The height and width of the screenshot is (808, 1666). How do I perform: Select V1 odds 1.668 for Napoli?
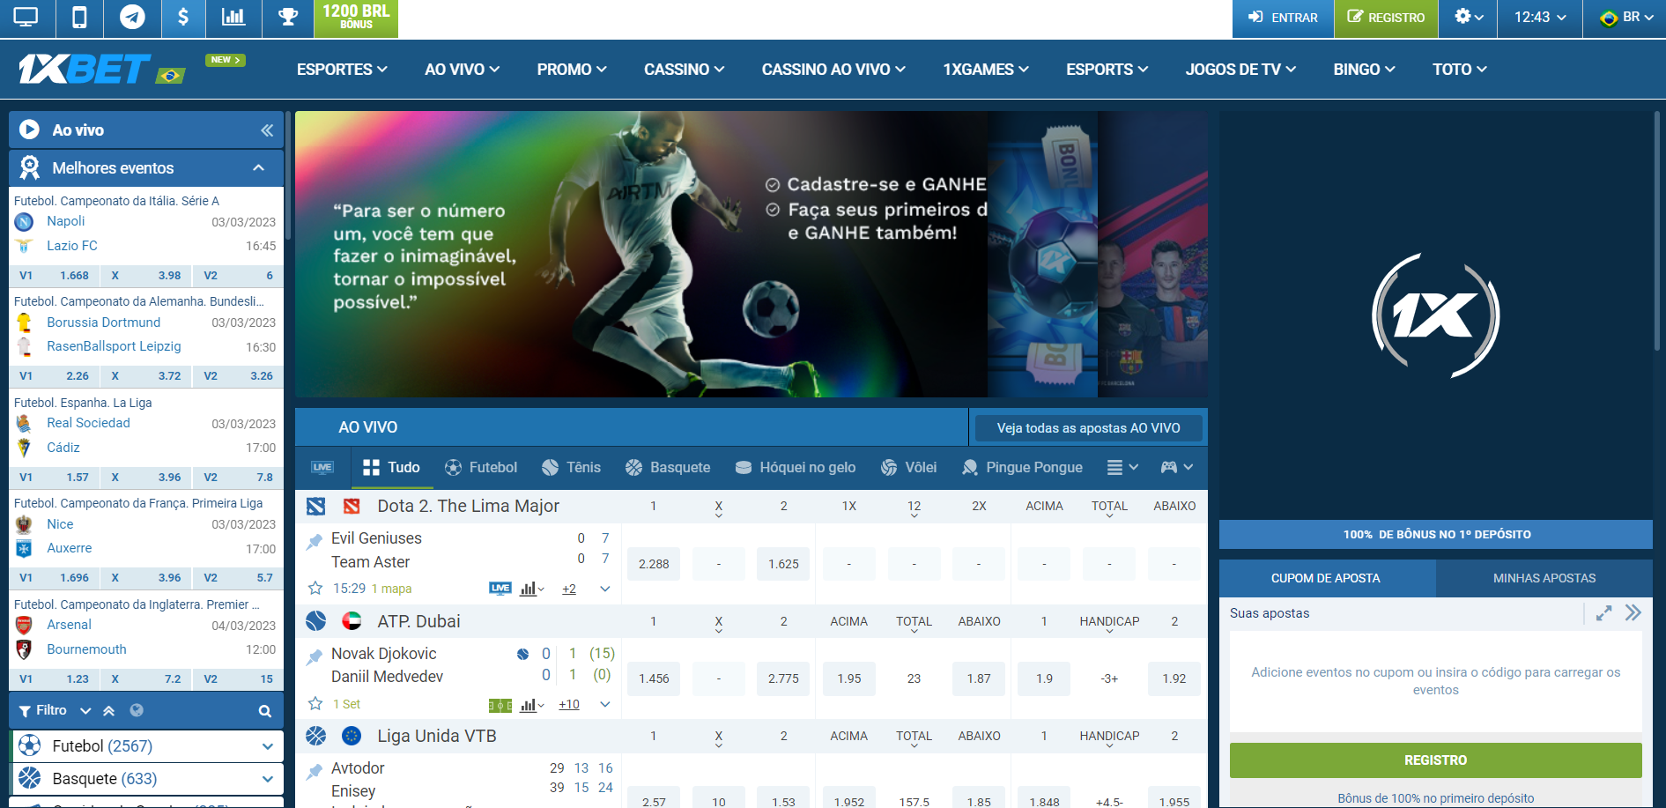[x=55, y=276]
